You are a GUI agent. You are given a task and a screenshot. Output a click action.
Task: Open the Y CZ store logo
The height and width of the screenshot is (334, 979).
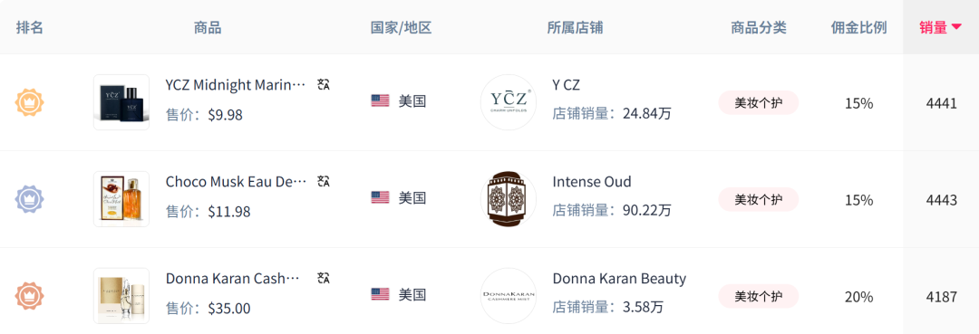pyautogui.click(x=509, y=102)
